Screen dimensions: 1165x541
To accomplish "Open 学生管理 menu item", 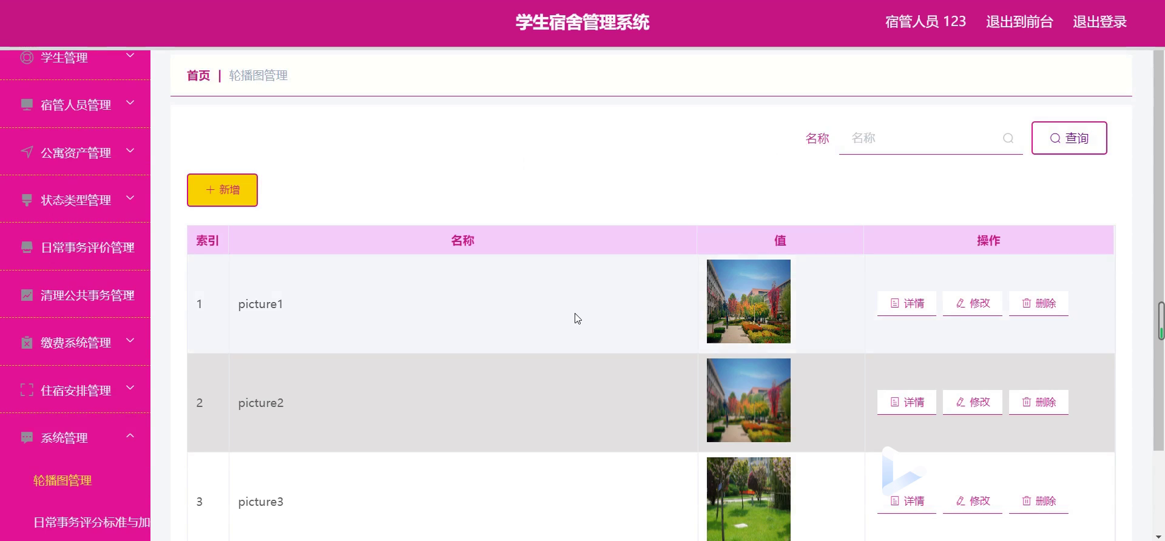I will point(75,57).
